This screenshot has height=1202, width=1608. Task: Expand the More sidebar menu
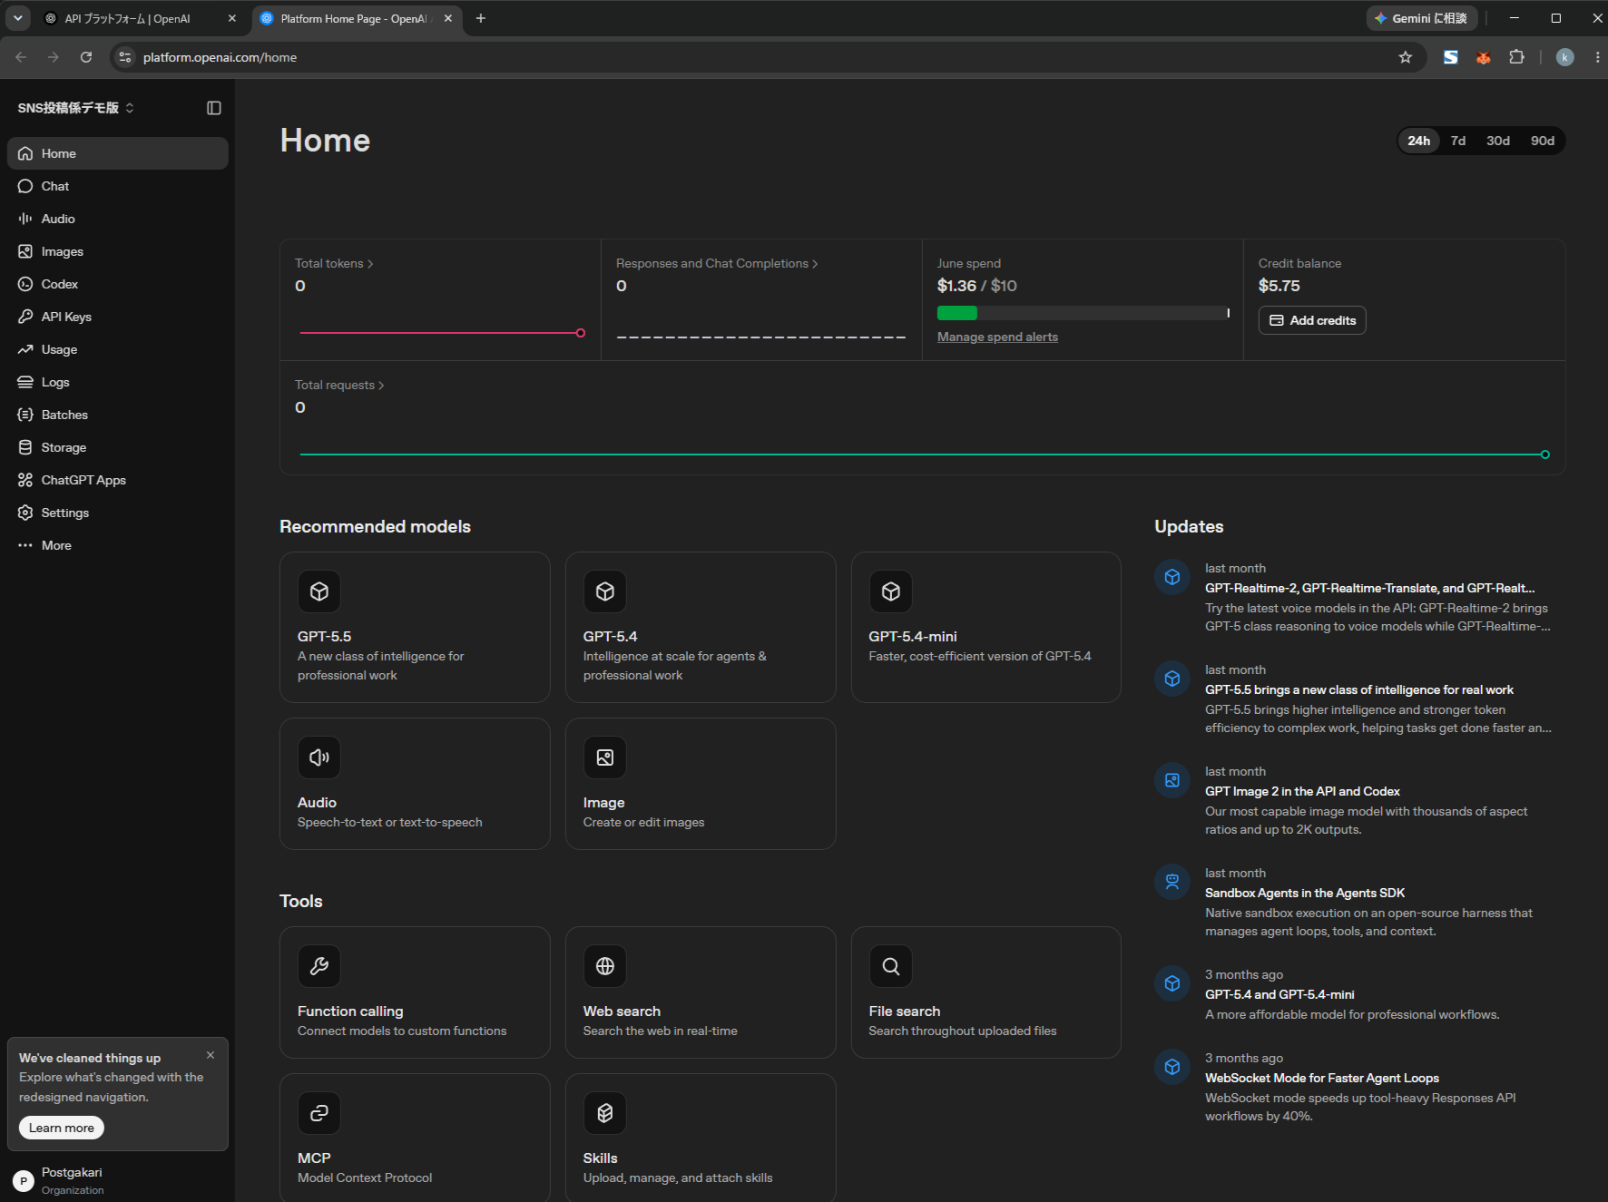(x=118, y=545)
